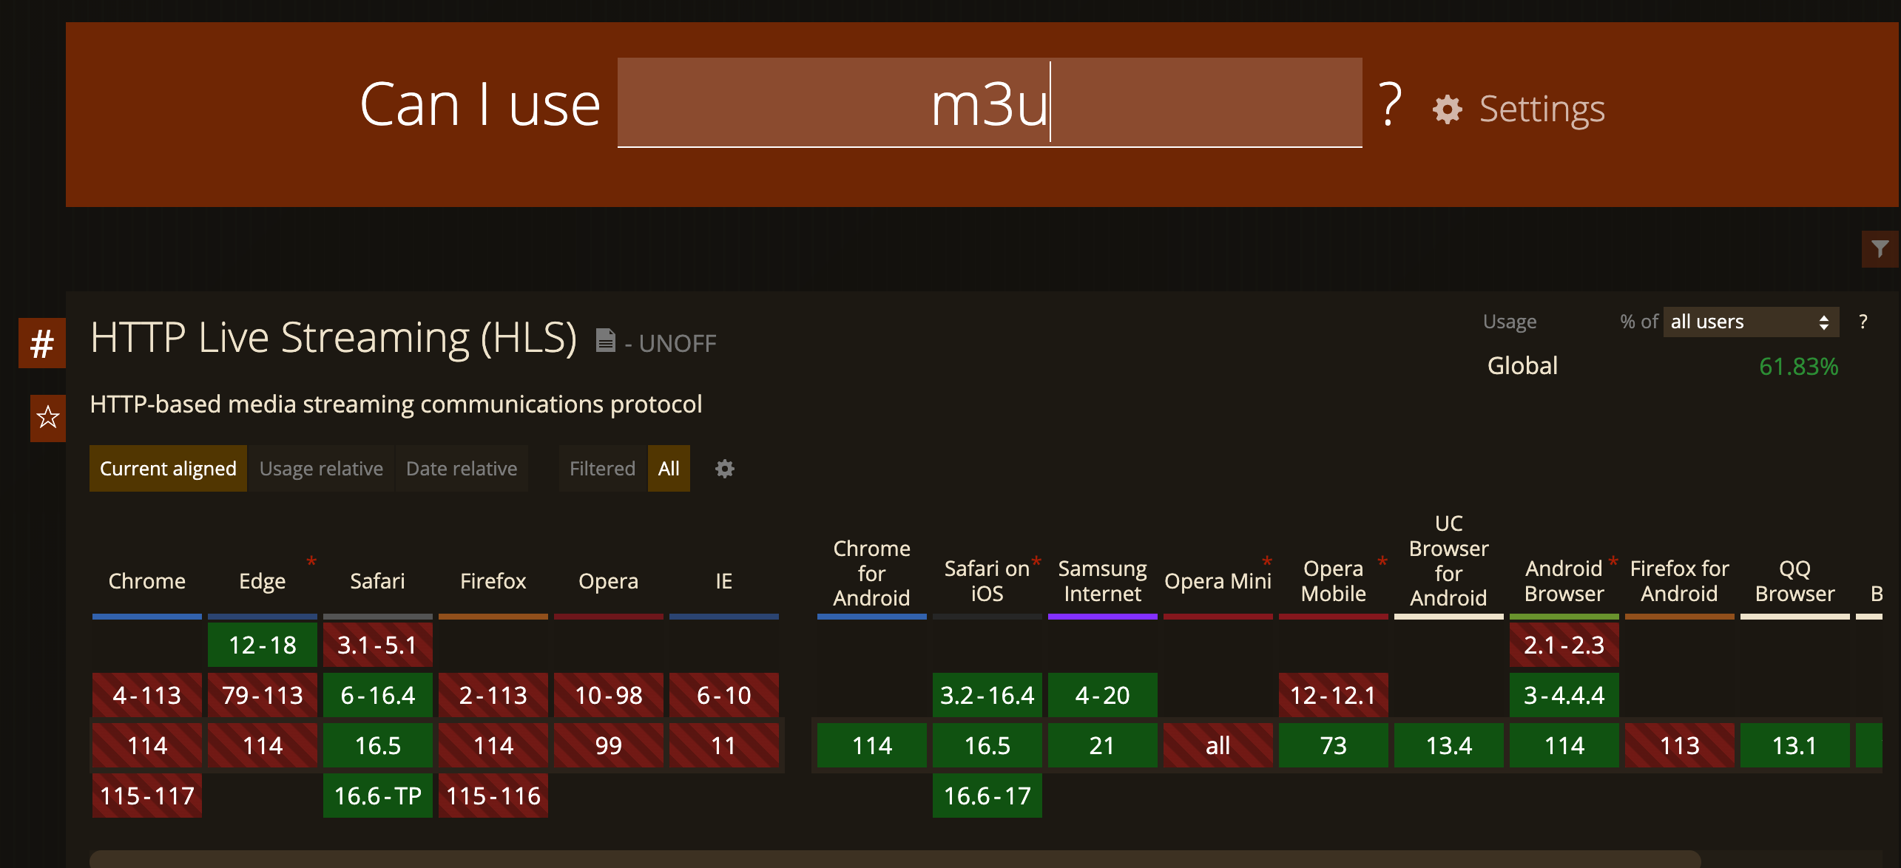This screenshot has height=868, width=1901.
Task: Click the filter funnel icon
Action: [1880, 249]
